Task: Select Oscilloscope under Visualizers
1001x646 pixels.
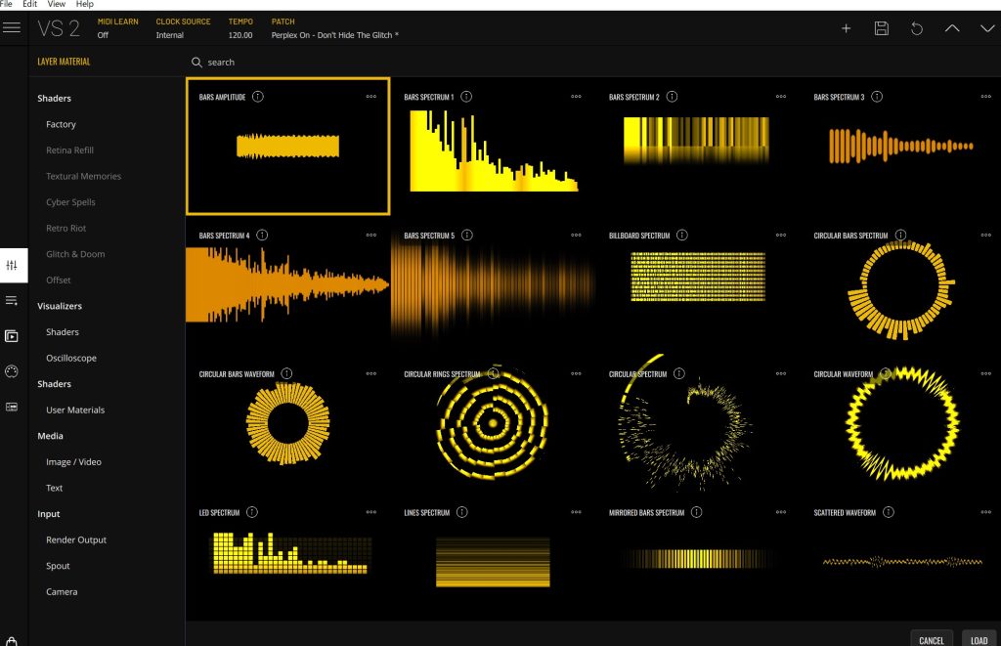Action: click(71, 358)
